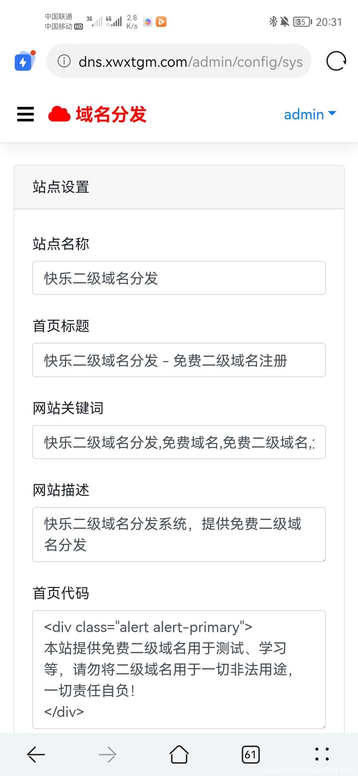Tap the orange play icon in status bar
Viewport: 358px width, 776px height.
[x=161, y=22]
